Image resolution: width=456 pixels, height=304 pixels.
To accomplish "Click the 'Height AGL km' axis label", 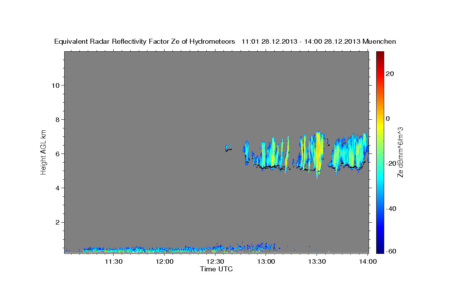I will (44, 152).
